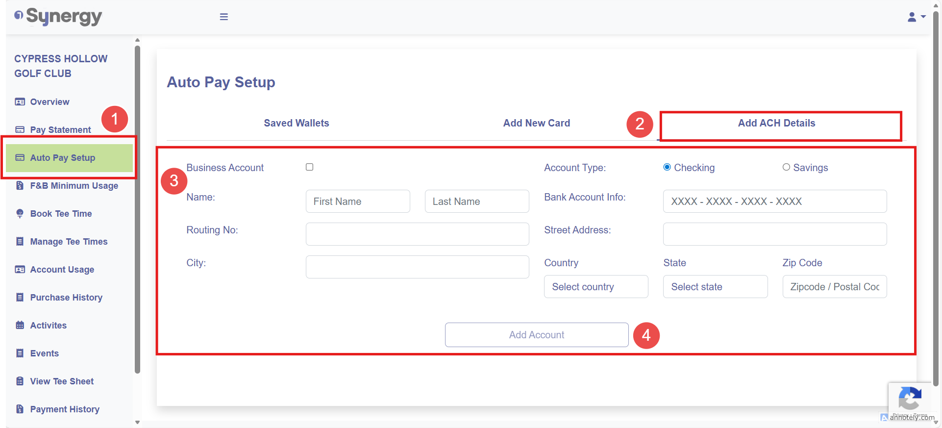Select the Checking account type
Viewport: 942px width, 428px height.
pyautogui.click(x=667, y=167)
